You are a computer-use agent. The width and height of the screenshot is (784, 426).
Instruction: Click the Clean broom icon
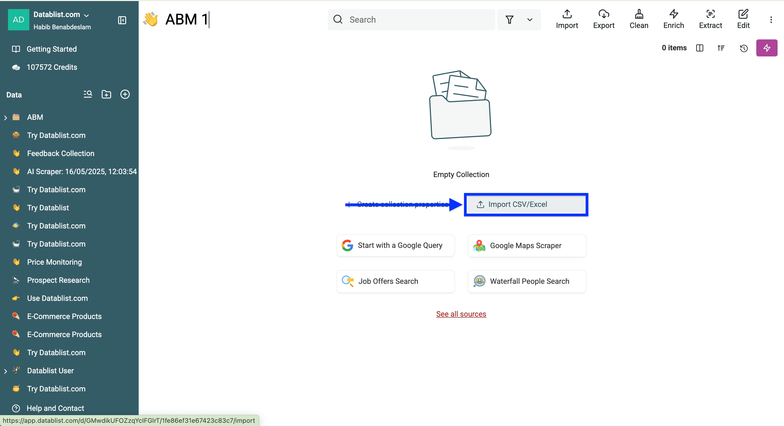click(638, 19)
